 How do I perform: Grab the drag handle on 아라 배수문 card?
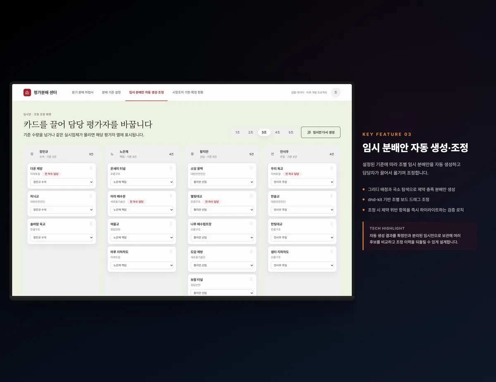171,196
